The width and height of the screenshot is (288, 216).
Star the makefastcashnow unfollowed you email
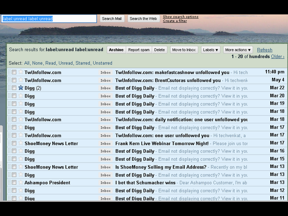point(21,72)
